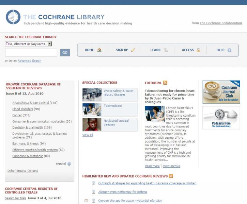The width and height of the screenshot is (247, 204).
Task: Open the Cochrane Journal Club banner
Action: pyautogui.click(x=221, y=92)
